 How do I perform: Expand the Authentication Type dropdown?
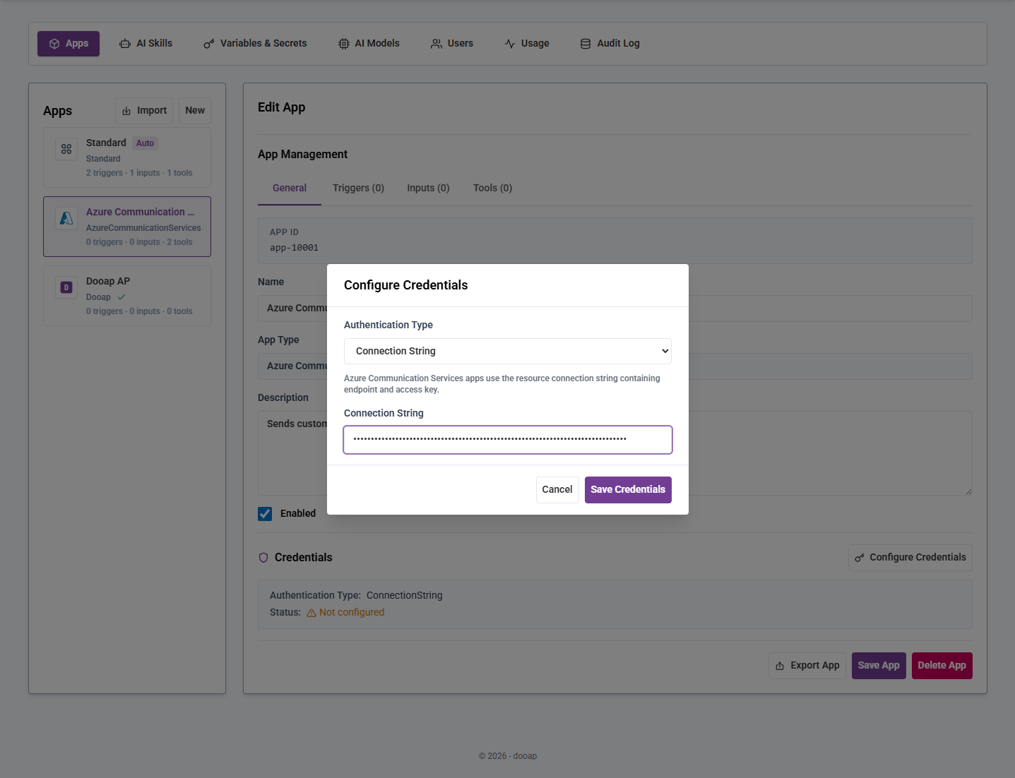(x=508, y=352)
